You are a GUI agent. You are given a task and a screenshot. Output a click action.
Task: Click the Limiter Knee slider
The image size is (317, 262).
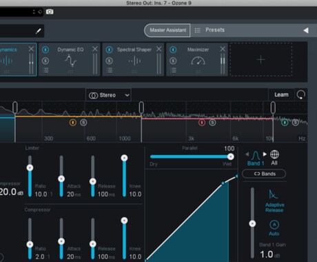(124, 176)
